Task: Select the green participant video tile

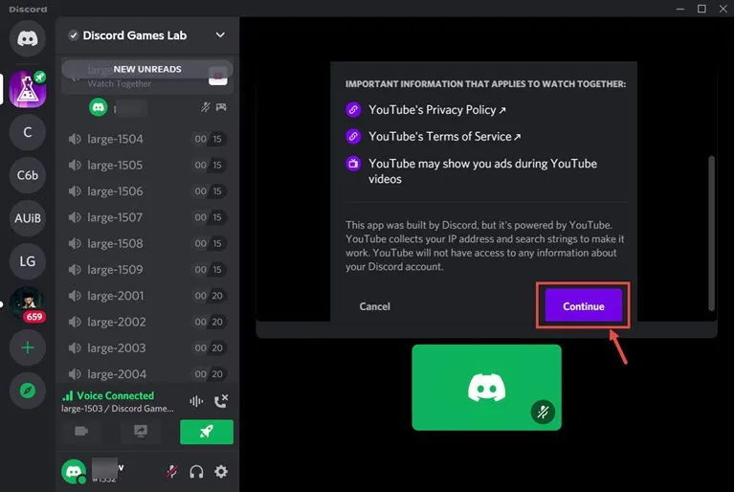Action: pos(486,388)
